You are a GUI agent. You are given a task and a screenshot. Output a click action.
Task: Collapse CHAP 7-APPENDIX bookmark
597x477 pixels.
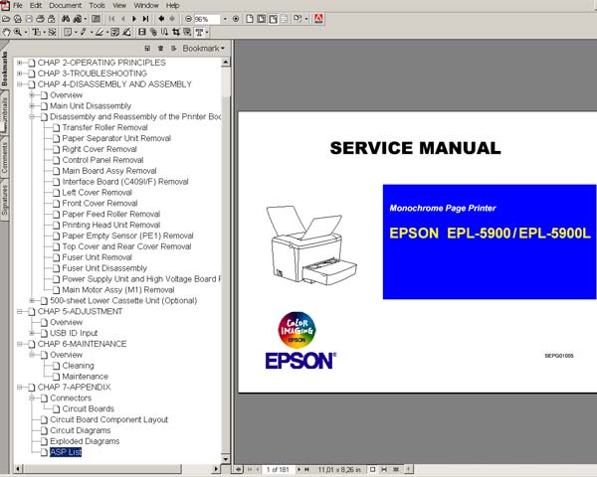click(20, 388)
